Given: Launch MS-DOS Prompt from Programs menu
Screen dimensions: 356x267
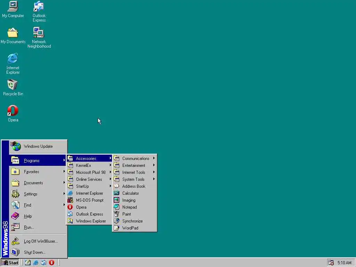Looking at the screenshot, I should [89, 200].
